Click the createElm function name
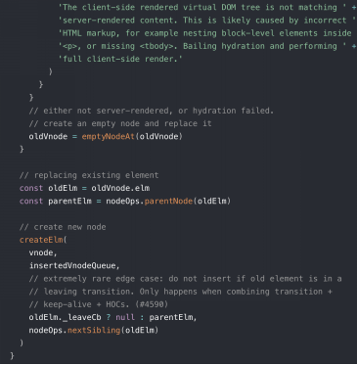357x365 pixels. pyautogui.click(x=41, y=240)
